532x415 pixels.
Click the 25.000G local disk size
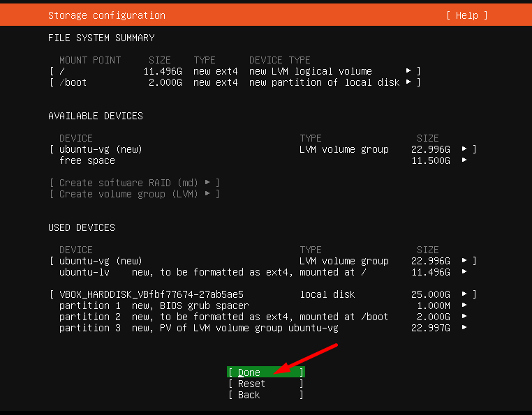tap(431, 294)
